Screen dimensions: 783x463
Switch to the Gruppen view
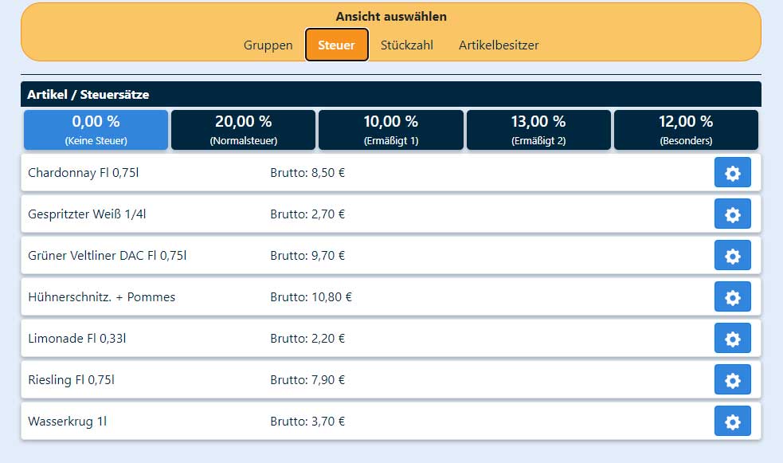(268, 45)
